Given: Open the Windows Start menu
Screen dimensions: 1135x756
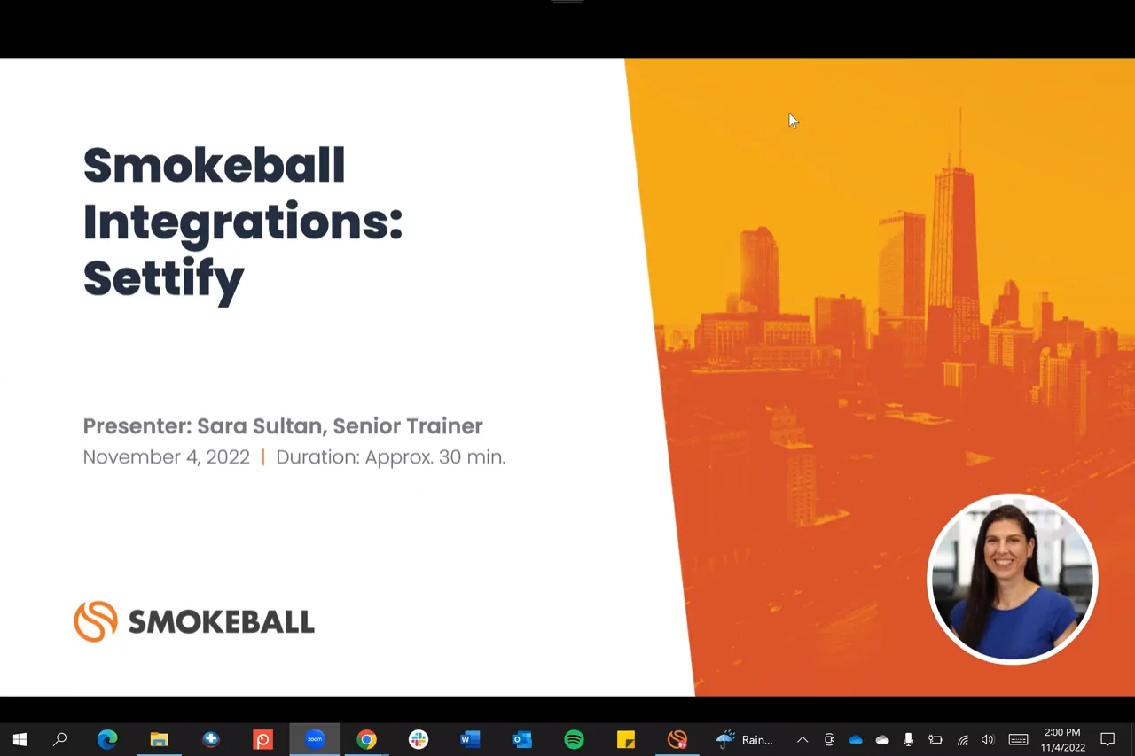Looking at the screenshot, I should pos(20,739).
